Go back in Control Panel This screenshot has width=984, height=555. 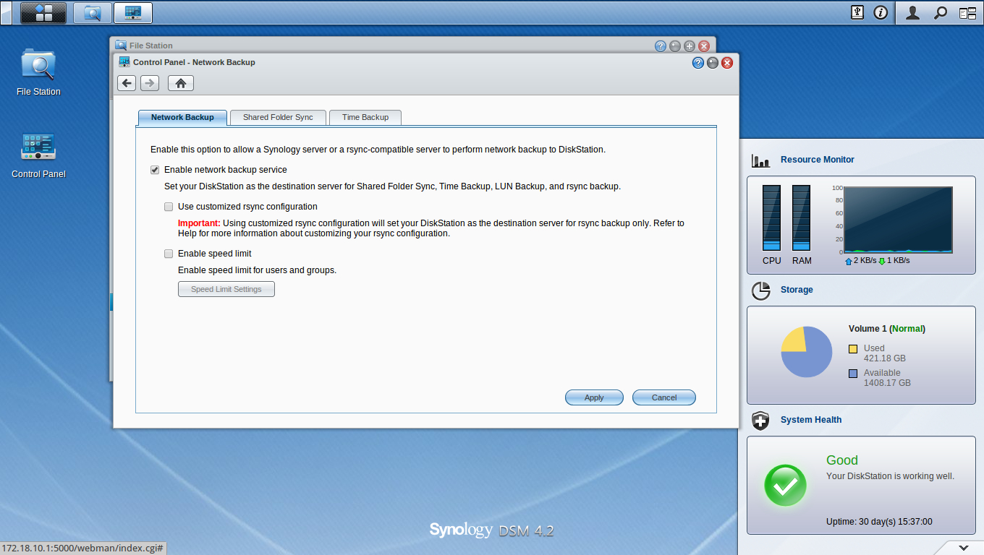pos(127,83)
